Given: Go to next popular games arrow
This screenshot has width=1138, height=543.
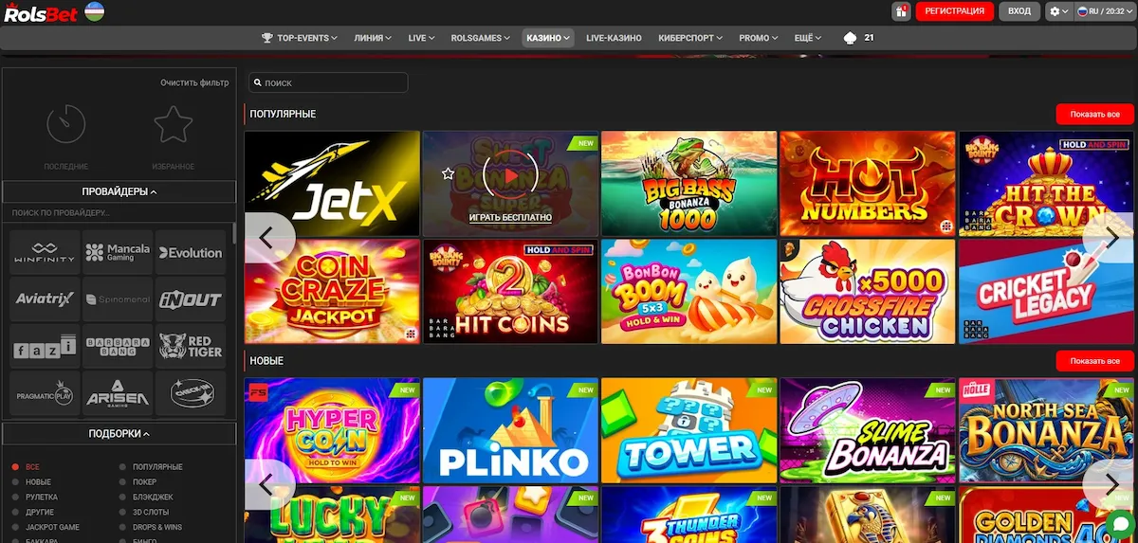Looking at the screenshot, I should tap(1111, 238).
